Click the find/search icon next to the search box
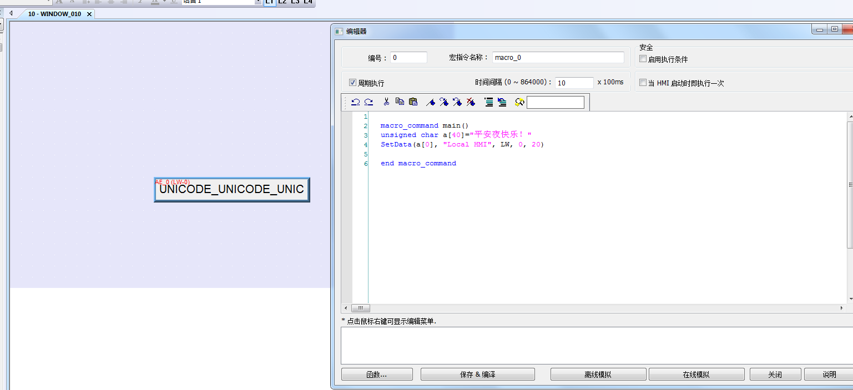This screenshot has height=390, width=853. (519, 102)
